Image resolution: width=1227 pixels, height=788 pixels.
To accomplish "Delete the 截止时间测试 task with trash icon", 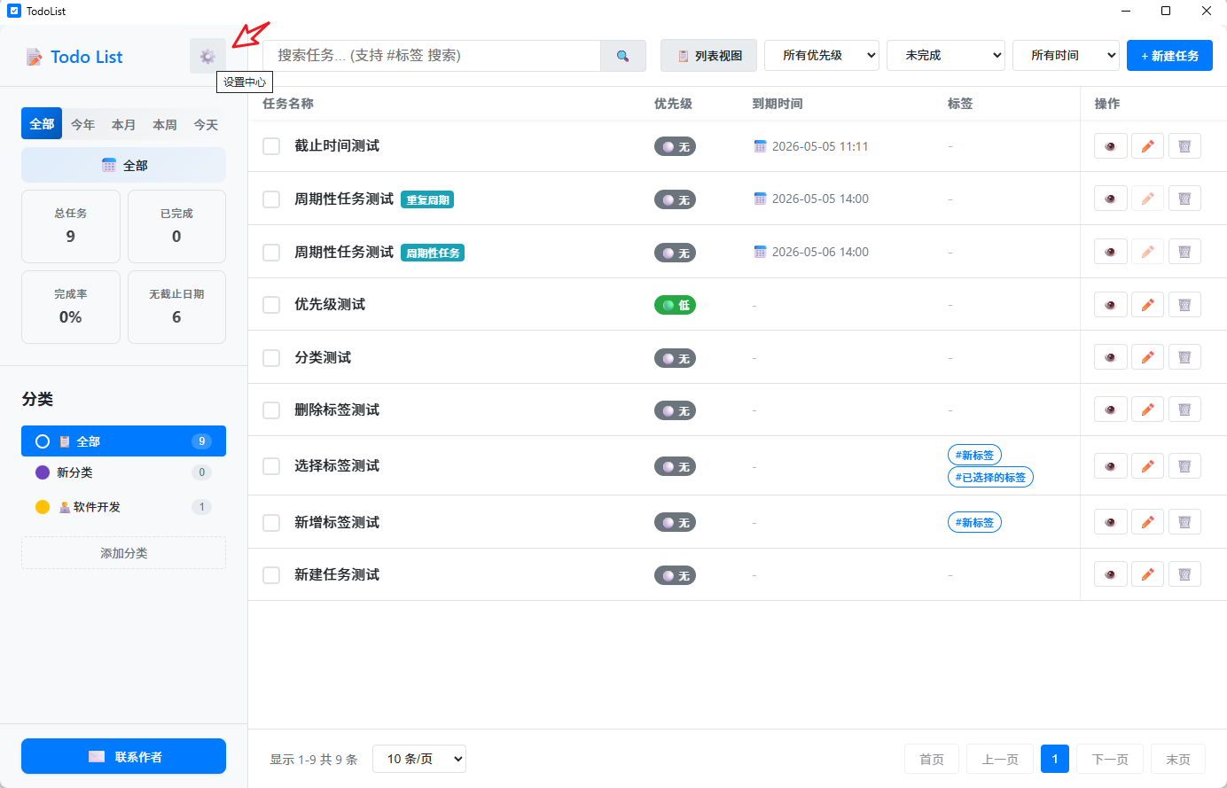I will click(x=1184, y=146).
